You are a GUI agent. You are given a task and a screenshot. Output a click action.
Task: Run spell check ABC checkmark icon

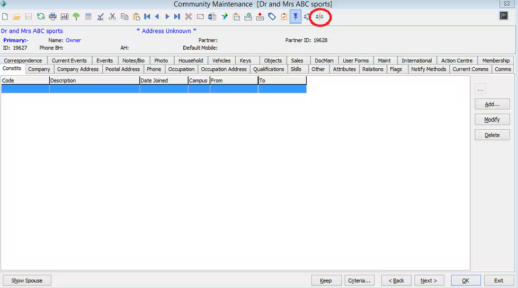pos(101,16)
